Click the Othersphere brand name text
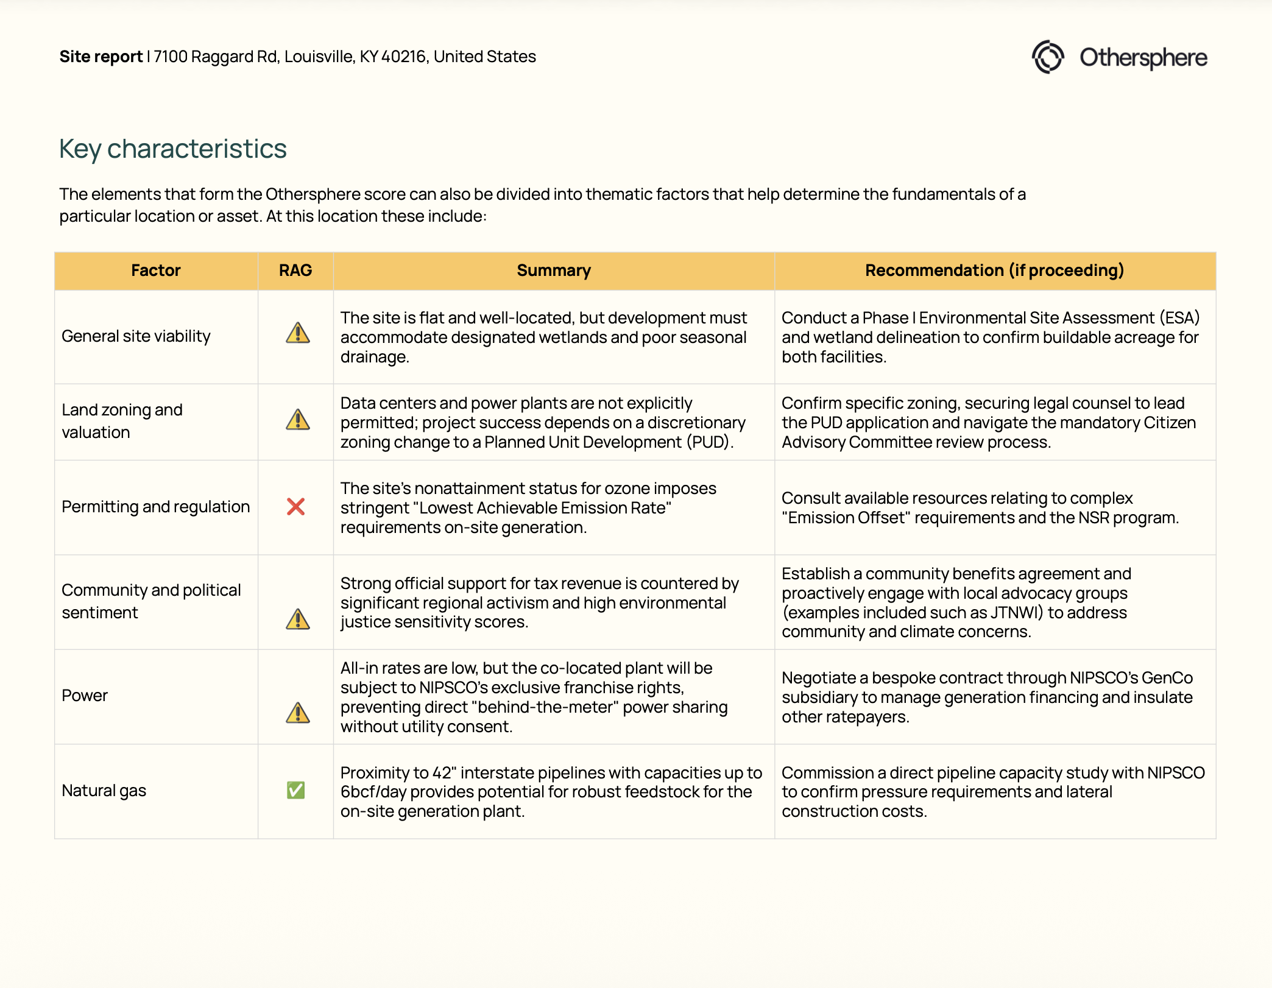This screenshot has width=1272, height=988. tap(1143, 57)
